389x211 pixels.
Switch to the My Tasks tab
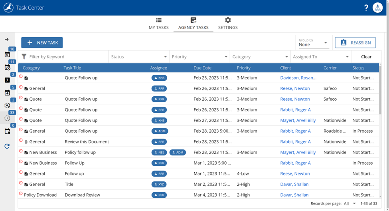[159, 24]
